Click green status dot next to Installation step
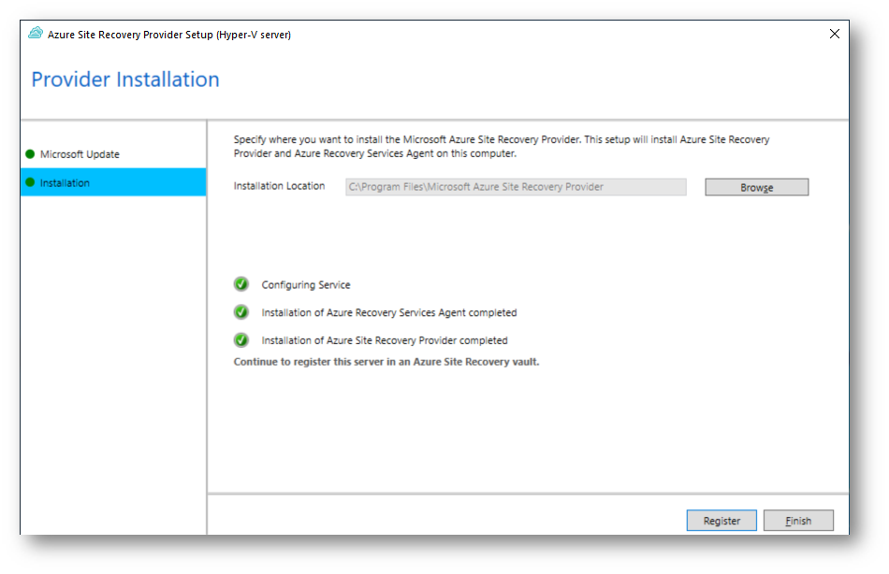The image size is (889, 574). click(30, 182)
